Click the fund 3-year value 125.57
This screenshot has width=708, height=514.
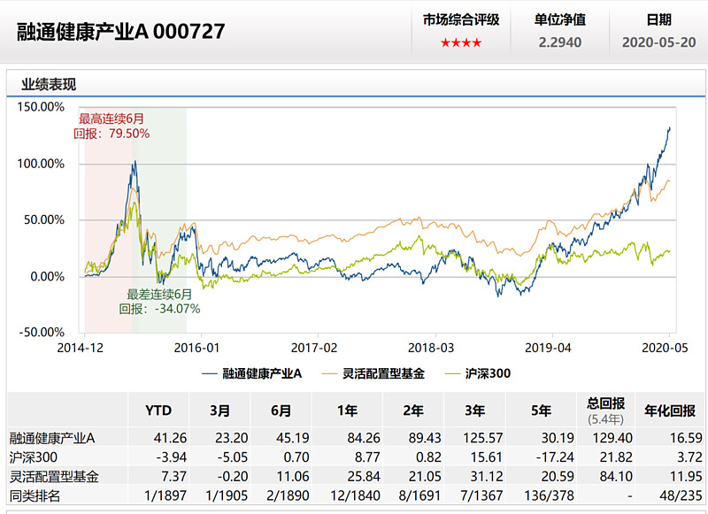pos(482,438)
